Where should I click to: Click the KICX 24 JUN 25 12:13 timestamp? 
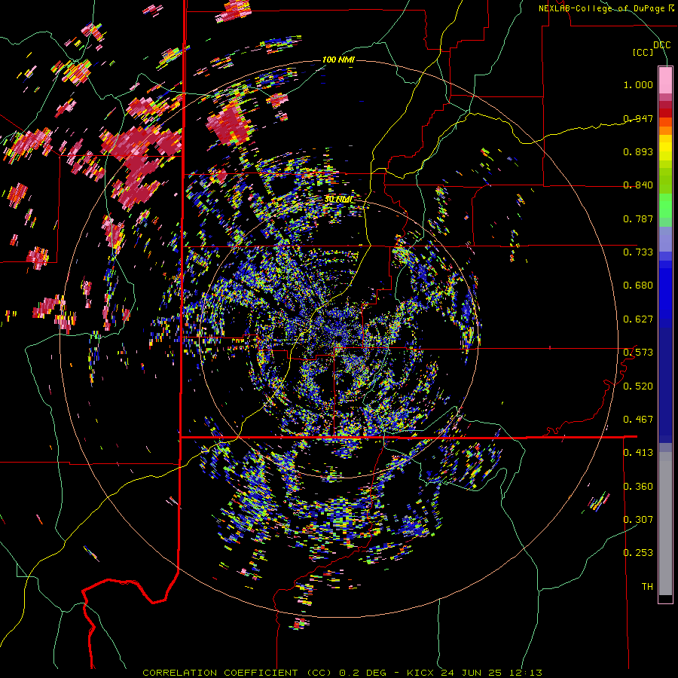click(475, 673)
